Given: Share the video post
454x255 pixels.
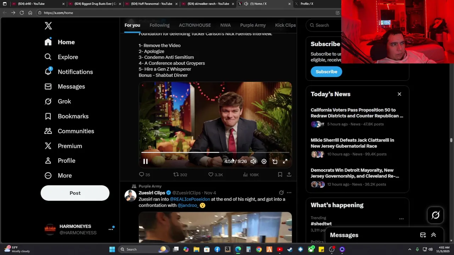Looking at the screenshot, I should click(289, 175).
